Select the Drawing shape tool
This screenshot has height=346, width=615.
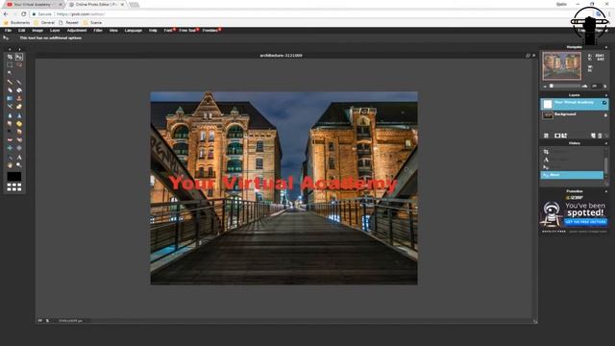click(19, 107)
